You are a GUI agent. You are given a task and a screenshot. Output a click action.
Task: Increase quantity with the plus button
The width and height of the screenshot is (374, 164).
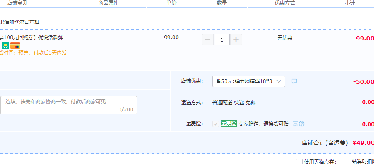tap(236, 40)
